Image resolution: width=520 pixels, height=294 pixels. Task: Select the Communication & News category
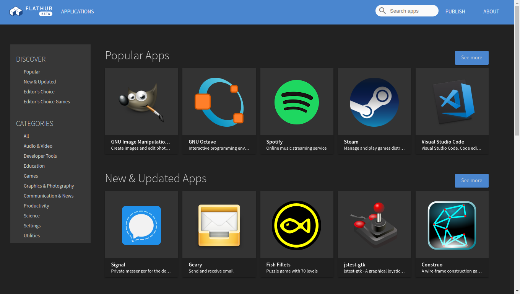coord(49,196)
